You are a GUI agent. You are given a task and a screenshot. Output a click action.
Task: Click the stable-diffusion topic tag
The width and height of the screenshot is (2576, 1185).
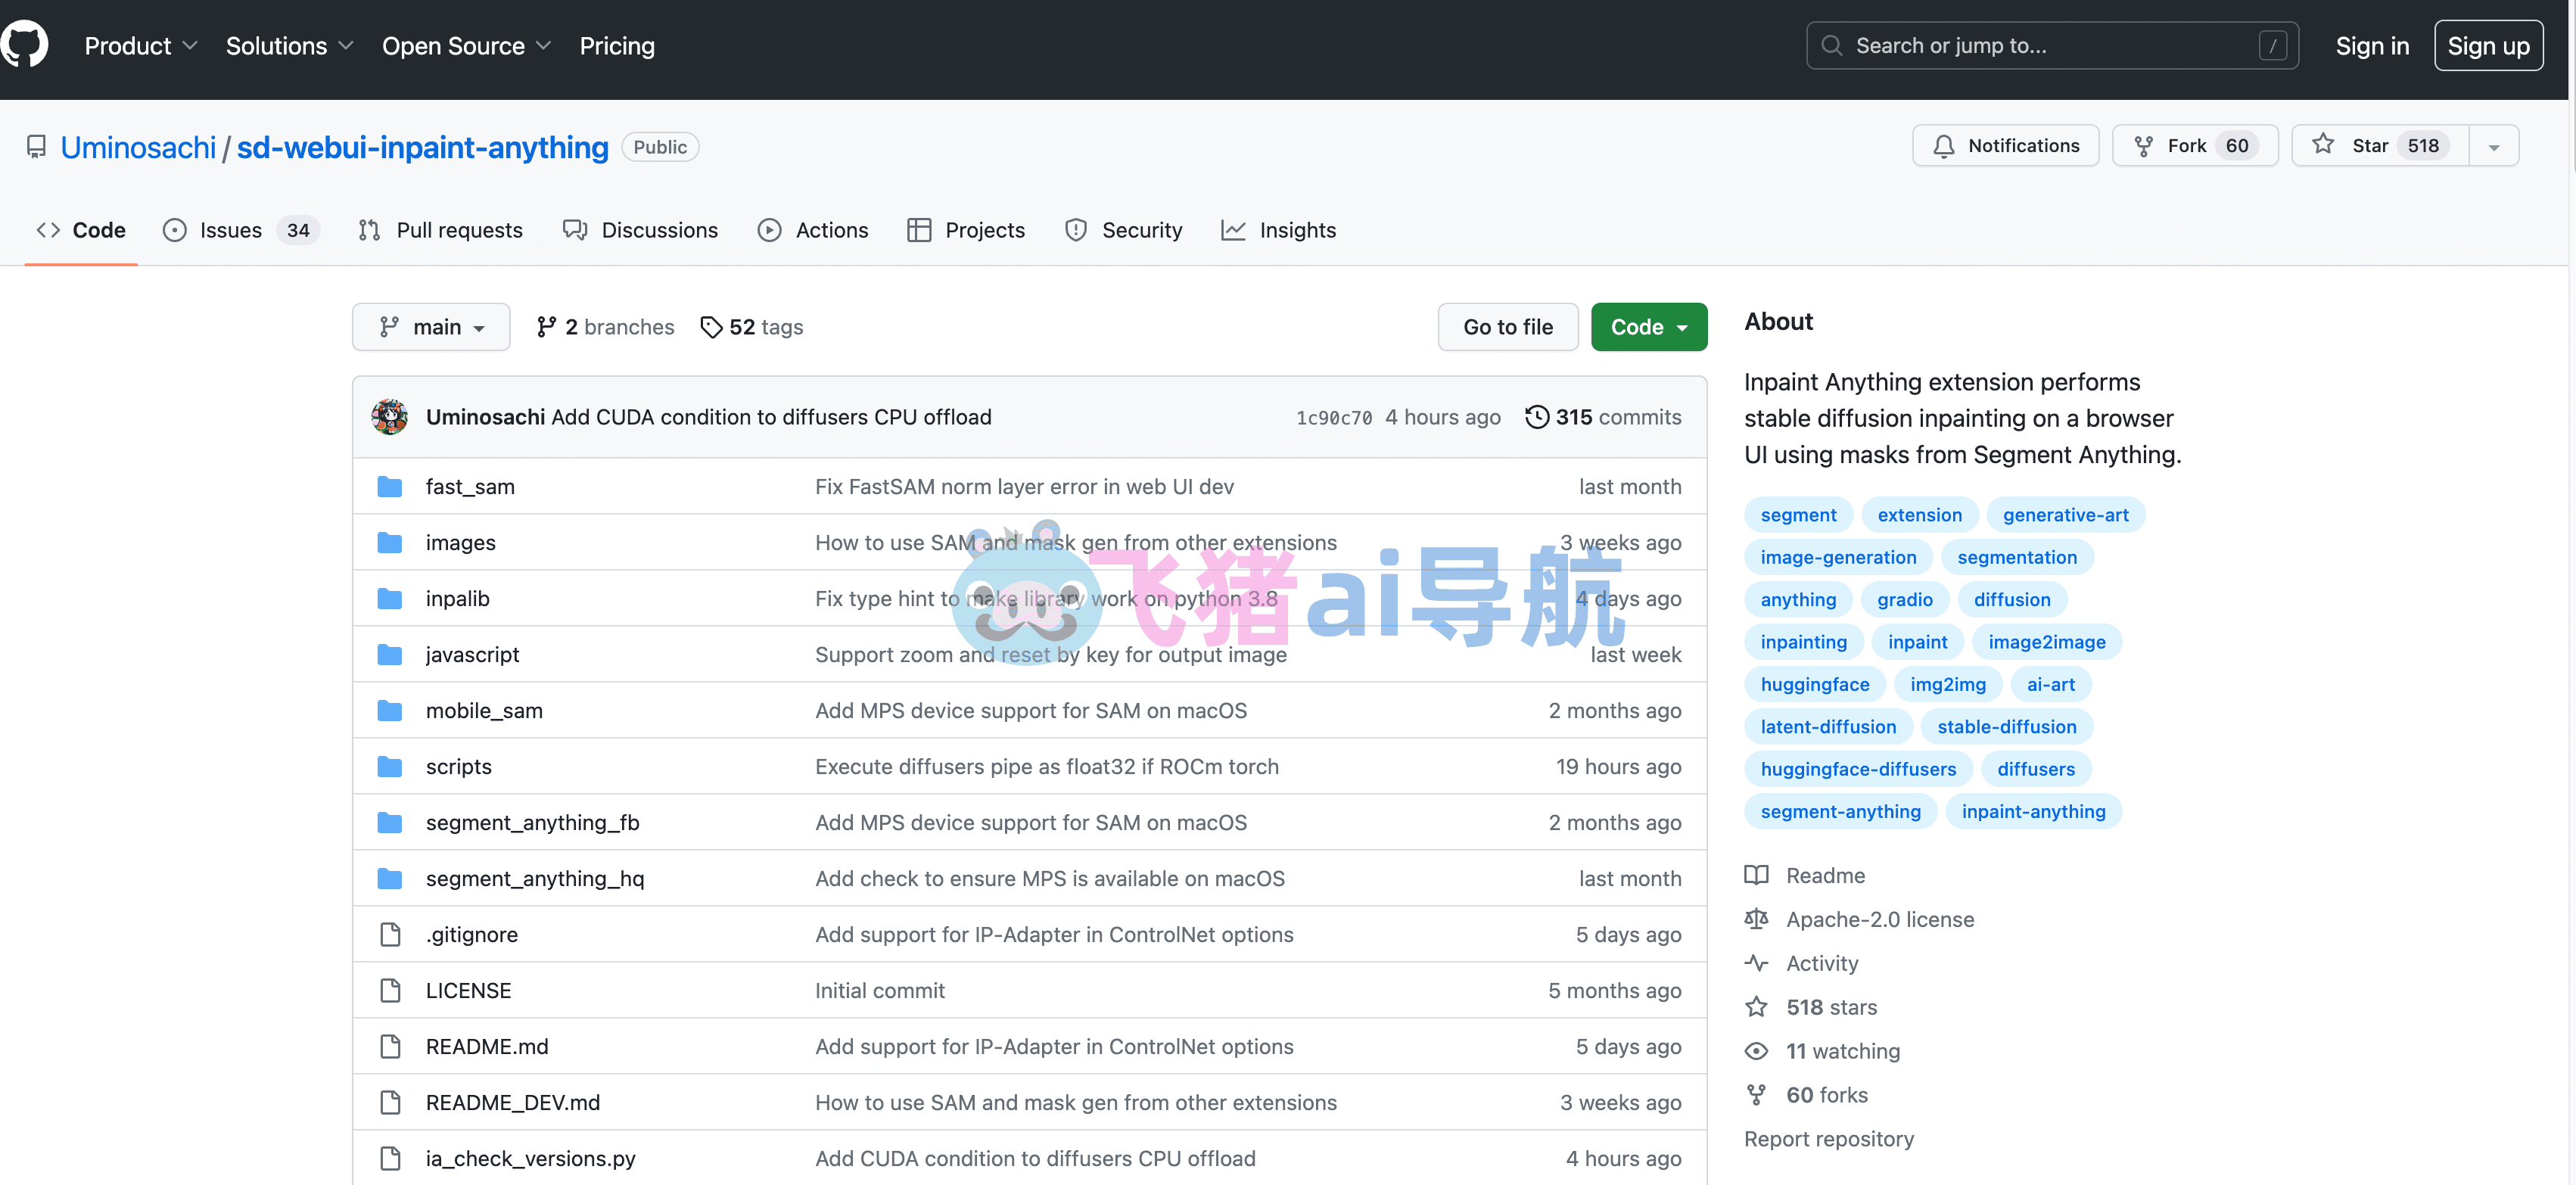(2006, 727)
